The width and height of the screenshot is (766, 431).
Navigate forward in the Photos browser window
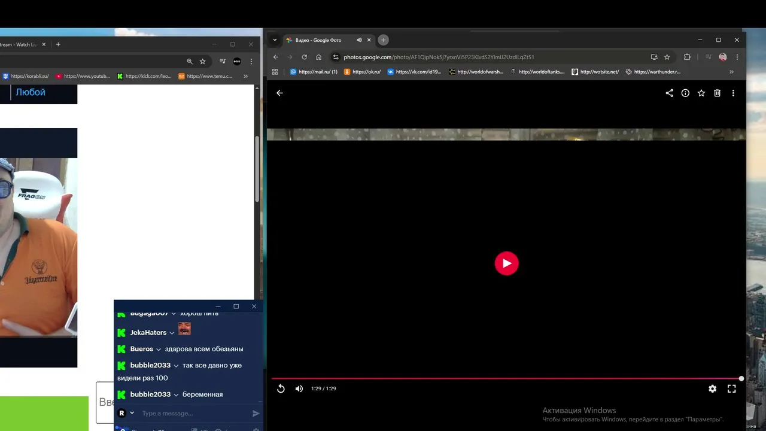pos(290,57)
